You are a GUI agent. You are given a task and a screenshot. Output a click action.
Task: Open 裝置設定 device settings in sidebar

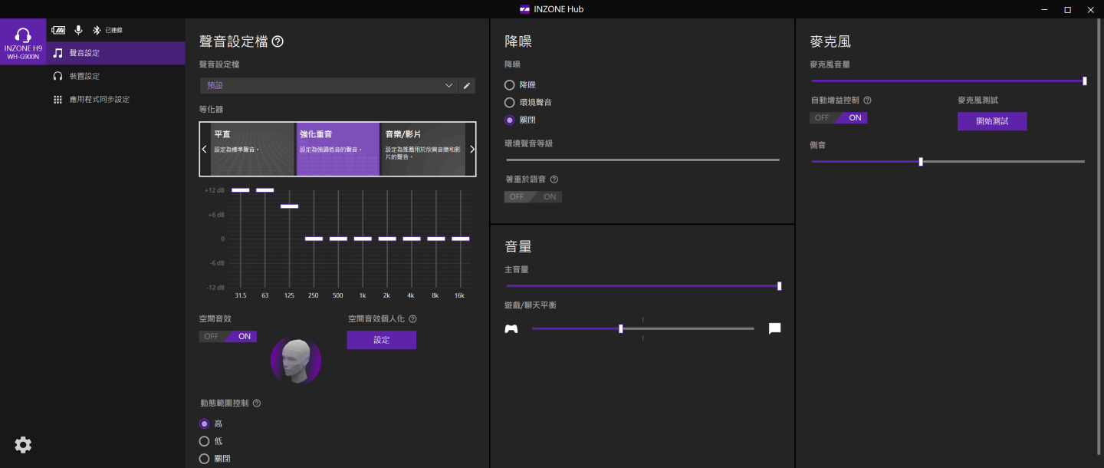[84, 76]
